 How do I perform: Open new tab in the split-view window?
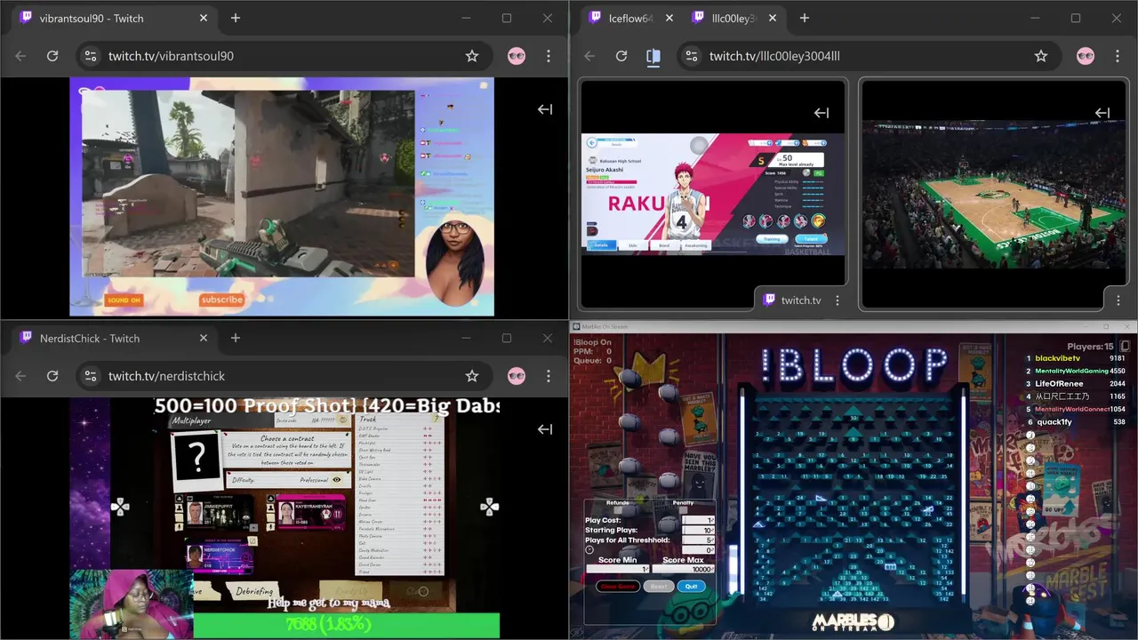click(x=805, y=18)
